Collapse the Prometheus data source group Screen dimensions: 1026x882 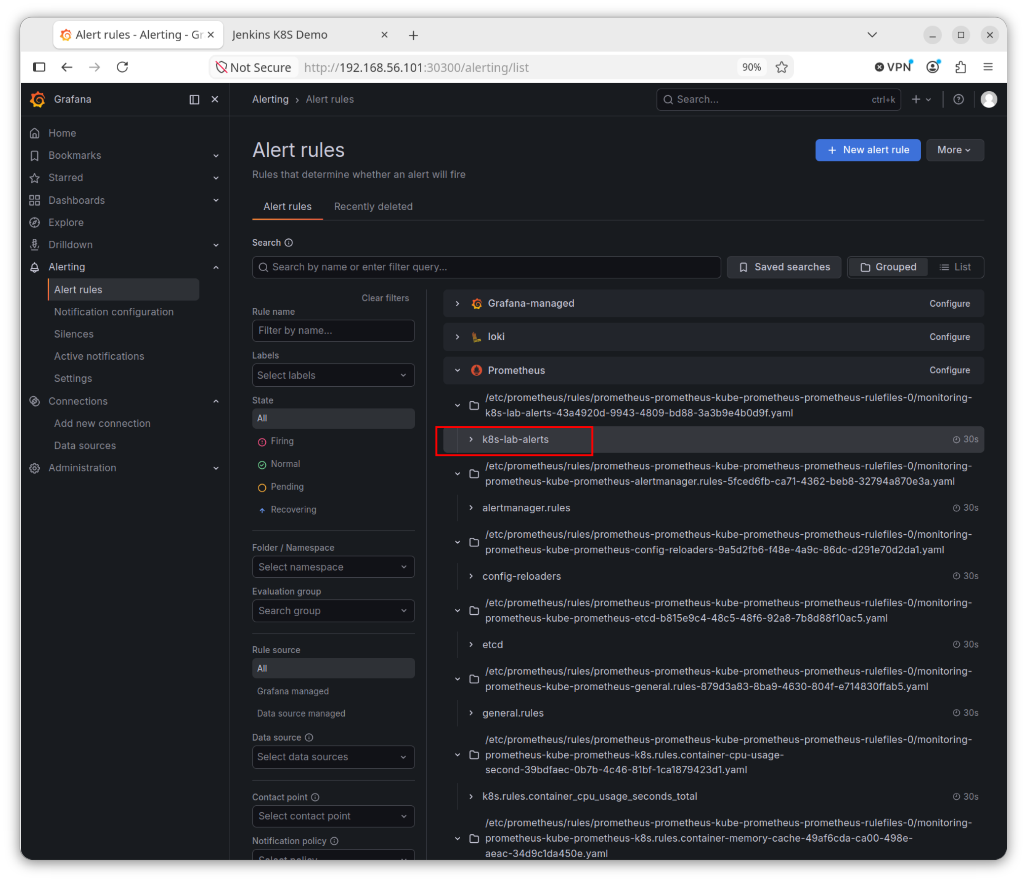458,371
